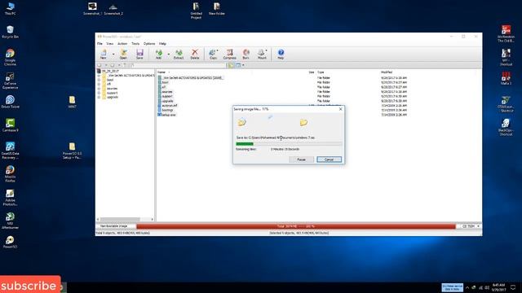Open GeForce Experience desktop icon
The height and width of the screenshot is (293, 522).
(x=10, y=81)
